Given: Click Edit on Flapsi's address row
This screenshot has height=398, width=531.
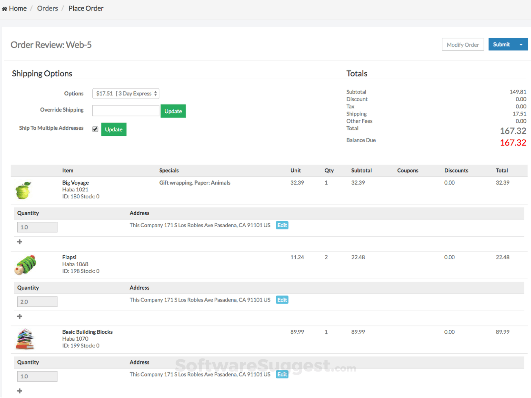Looking at the screenshot, I should pyautogui.click(x=281, y=299).
